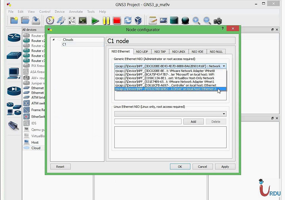
Task: Open the Linux Ethernet NIO dropdown
Action: point(170,114)
